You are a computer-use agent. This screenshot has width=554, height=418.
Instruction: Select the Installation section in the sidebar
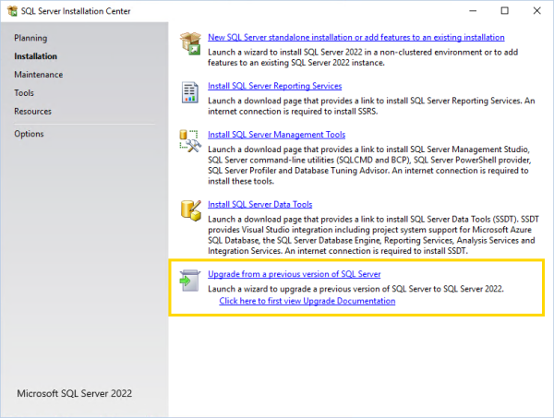point(35,56)
